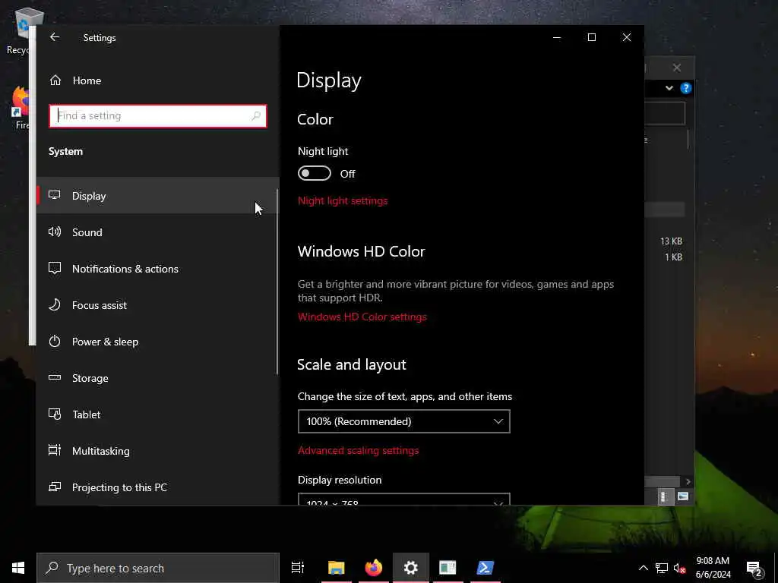The width and height of the screenshot is (778, 583).
Task: Open the taskbar clock and date
Action: pos(713,568)
